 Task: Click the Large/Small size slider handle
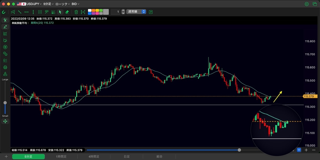click(x=5, y=103)
